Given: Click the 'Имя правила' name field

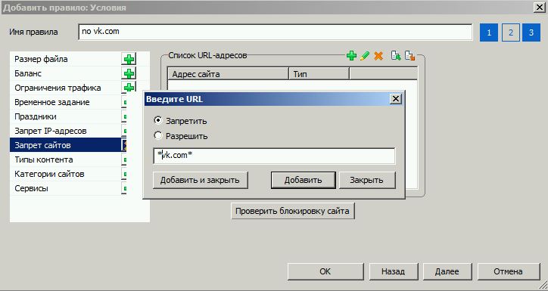Looking at the screenshot, I should coord(276,32).
